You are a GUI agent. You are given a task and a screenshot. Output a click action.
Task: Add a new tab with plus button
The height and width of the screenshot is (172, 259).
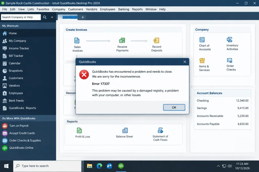point(83,17)
